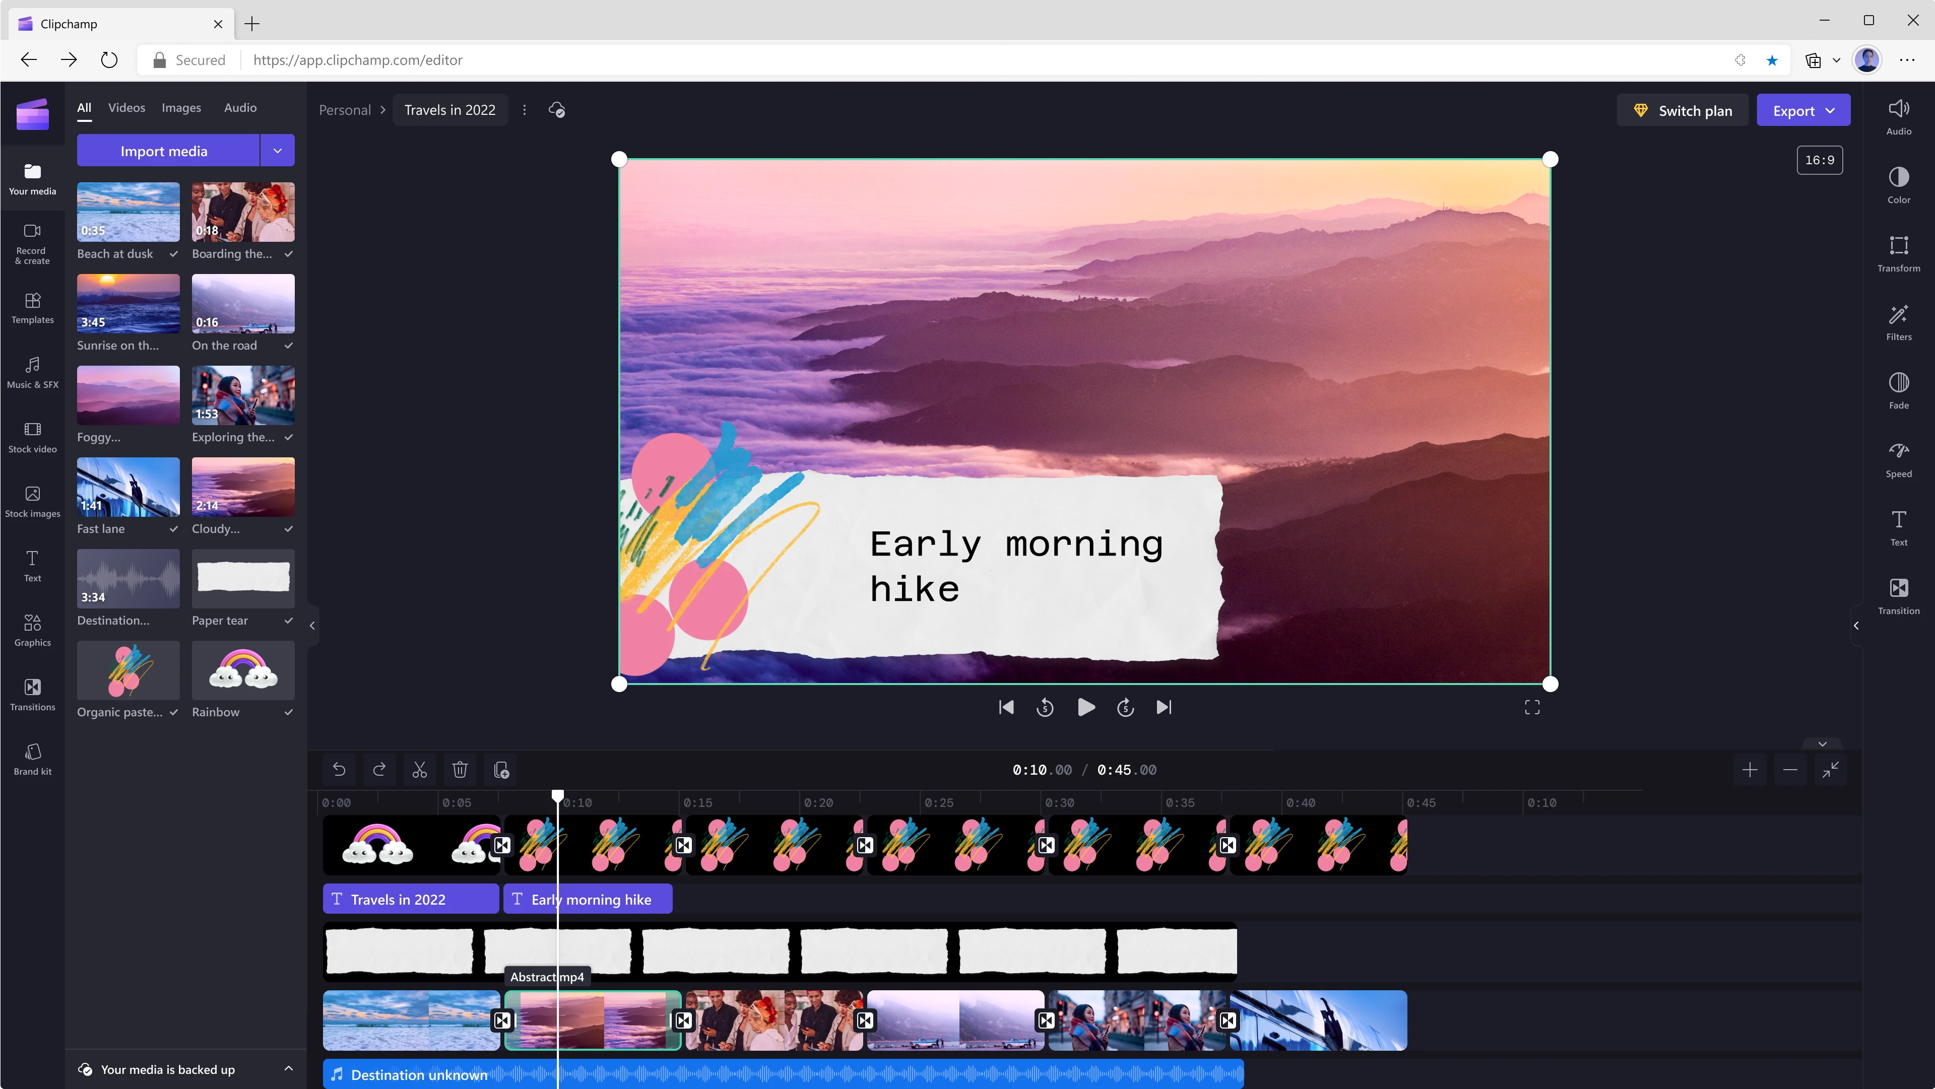Toggle the checkmark on the Rainbow graphic
The width and height of the screenshot is (1935, 1089).
tap(288, 712)
